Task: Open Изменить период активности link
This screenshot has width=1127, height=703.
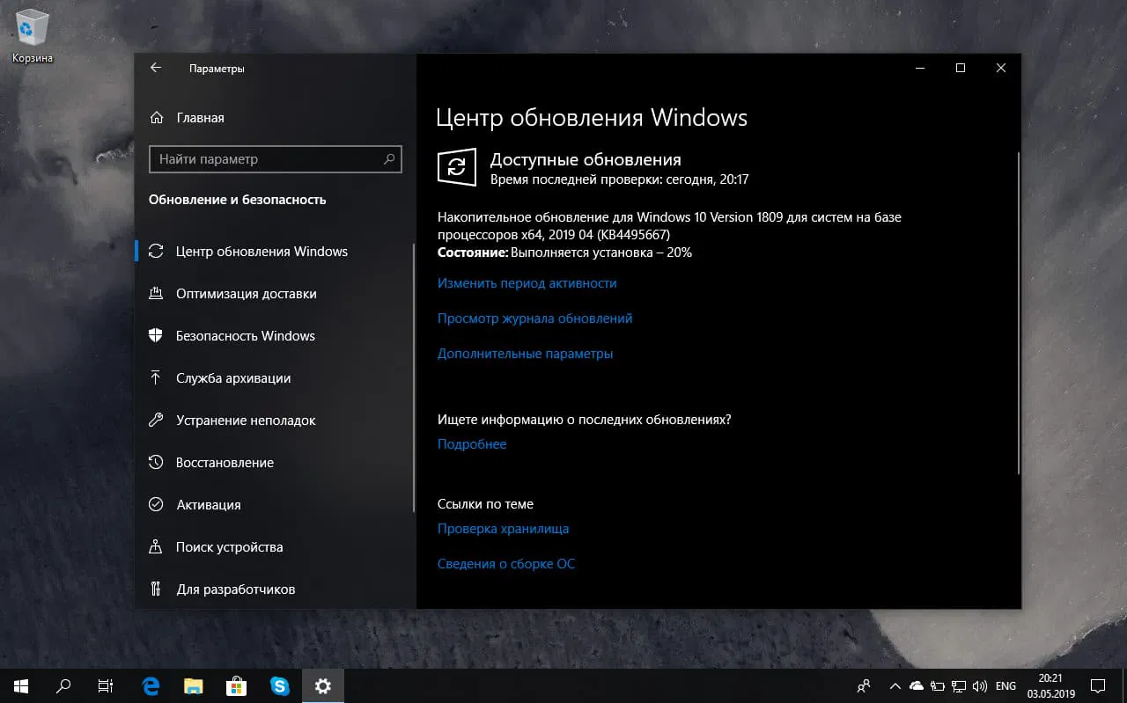Action: pyautogui.click(x=527, y=282)
